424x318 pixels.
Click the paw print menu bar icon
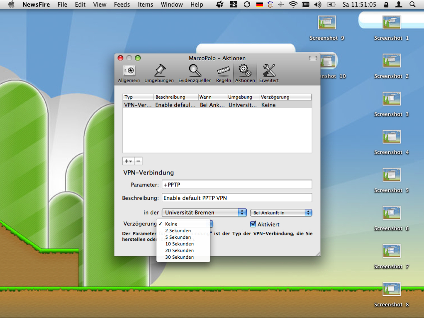[x=220, y=4]
